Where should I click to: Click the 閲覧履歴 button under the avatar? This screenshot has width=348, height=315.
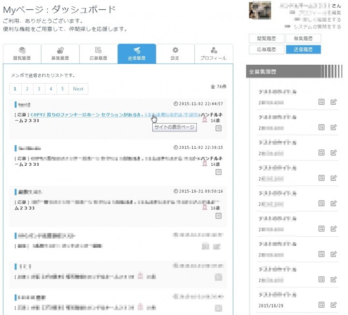pyautogui.click(x=266, y=38)
